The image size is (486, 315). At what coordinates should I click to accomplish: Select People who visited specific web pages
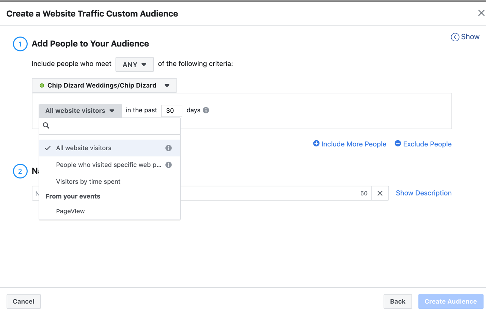110,165
